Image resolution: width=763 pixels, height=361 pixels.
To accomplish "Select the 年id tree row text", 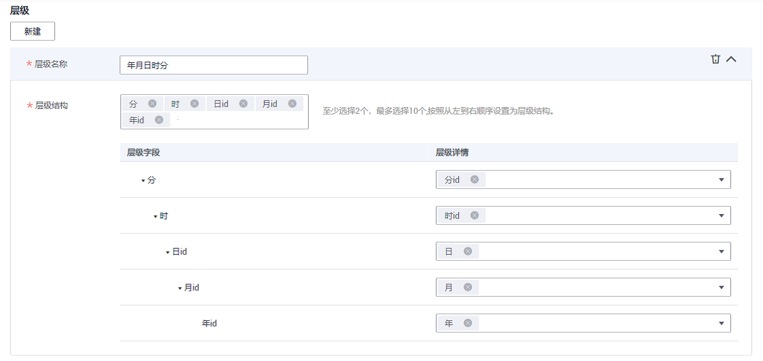I will [x=209, y=323].
